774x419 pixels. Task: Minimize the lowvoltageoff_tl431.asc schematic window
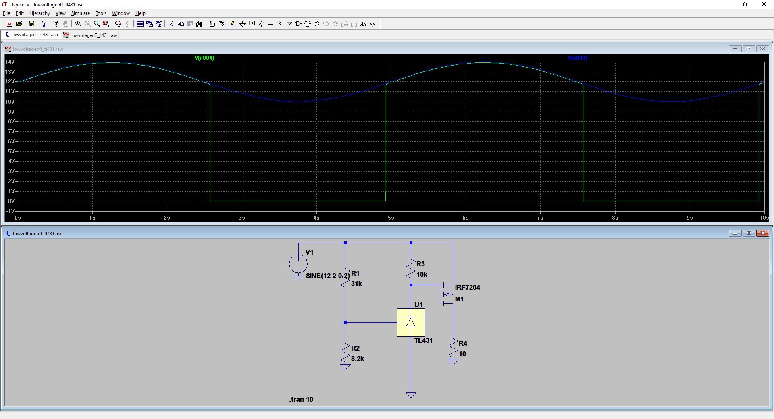[735, 233]
